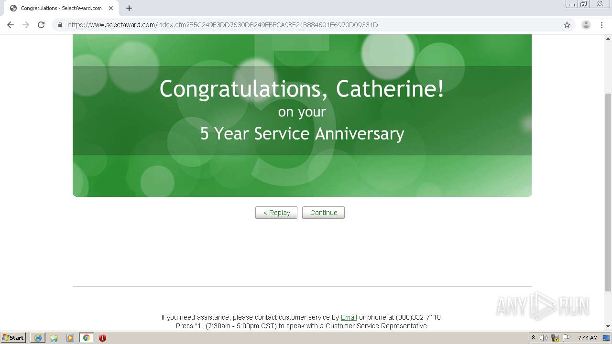Minimize the Chrome window
Screen dimensions: 612x344
point(572,4)
